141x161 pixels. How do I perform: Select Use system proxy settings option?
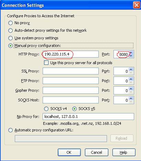pos(10,38)
